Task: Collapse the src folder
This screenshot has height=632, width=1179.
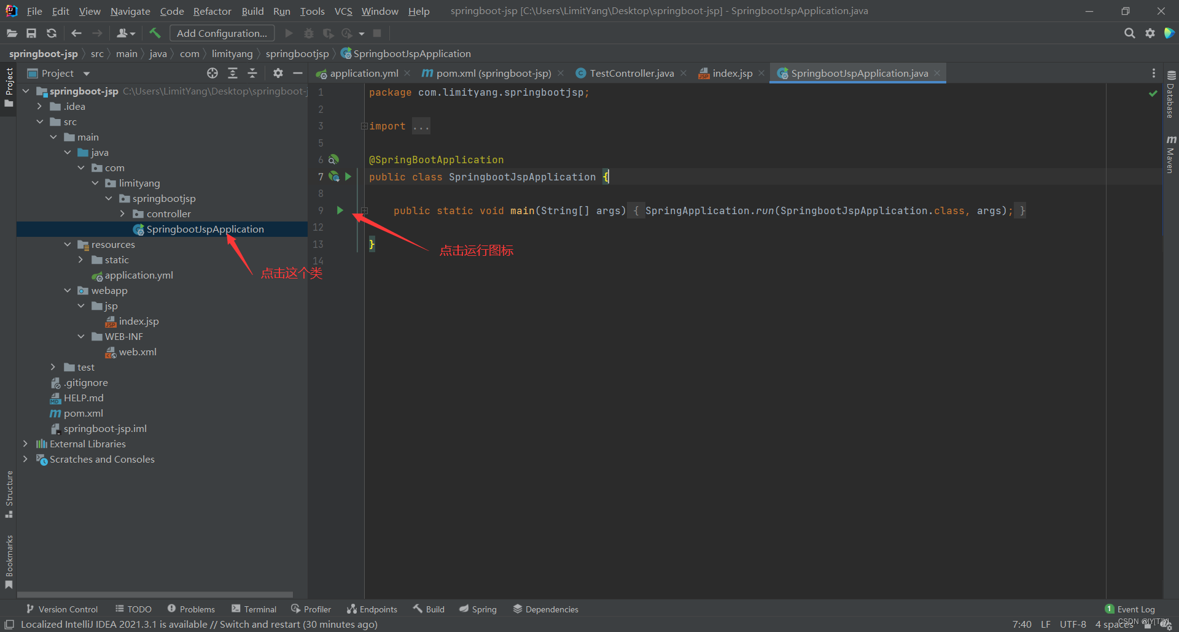Action: [40, 121]
